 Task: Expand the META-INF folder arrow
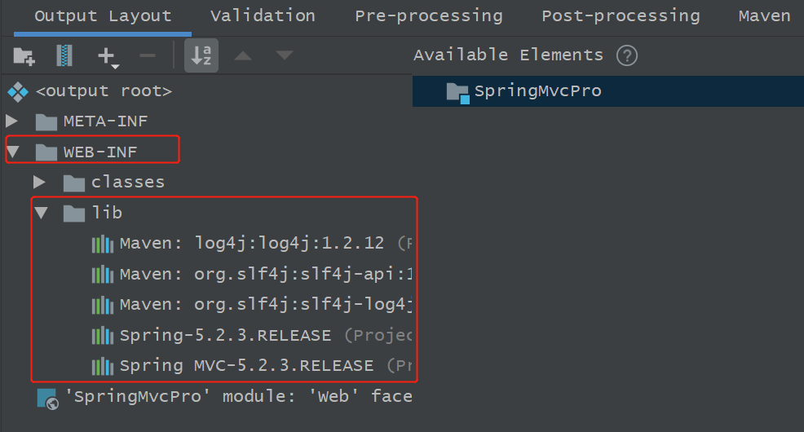tap(11, 121)
